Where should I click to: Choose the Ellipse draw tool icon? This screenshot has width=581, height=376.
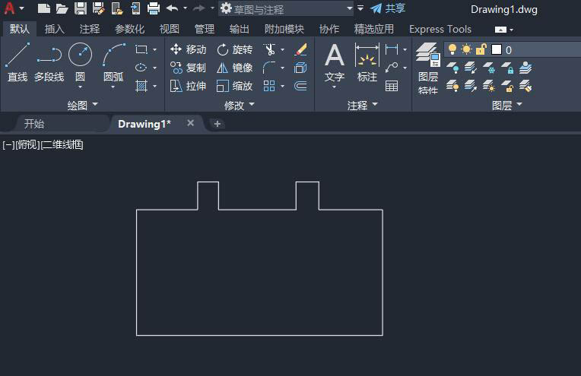(x=141, y=68)
